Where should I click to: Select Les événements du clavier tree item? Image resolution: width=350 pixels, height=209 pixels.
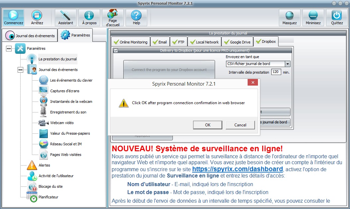(x=71, y=80)
